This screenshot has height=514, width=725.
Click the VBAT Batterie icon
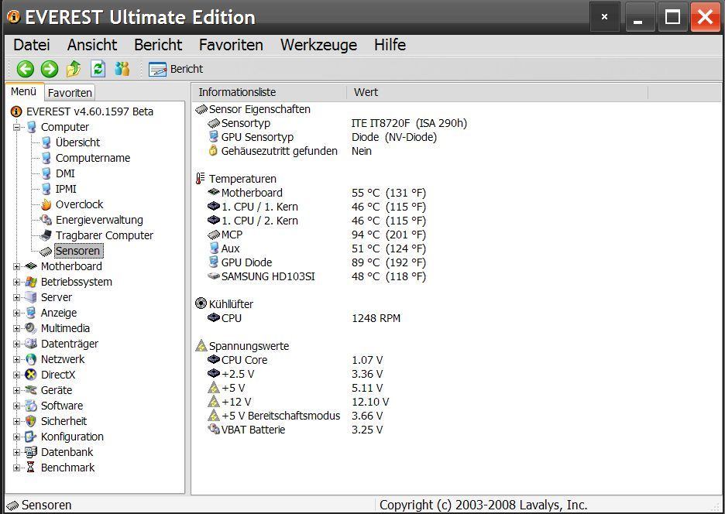[x=214, y=430]
